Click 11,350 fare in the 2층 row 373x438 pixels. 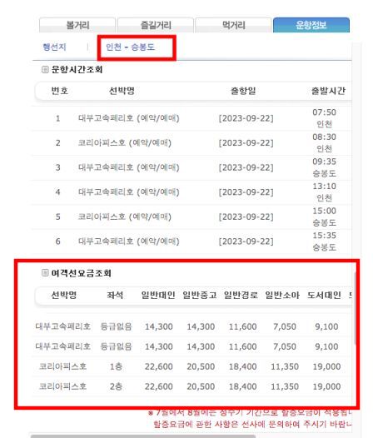click(285, 386)
